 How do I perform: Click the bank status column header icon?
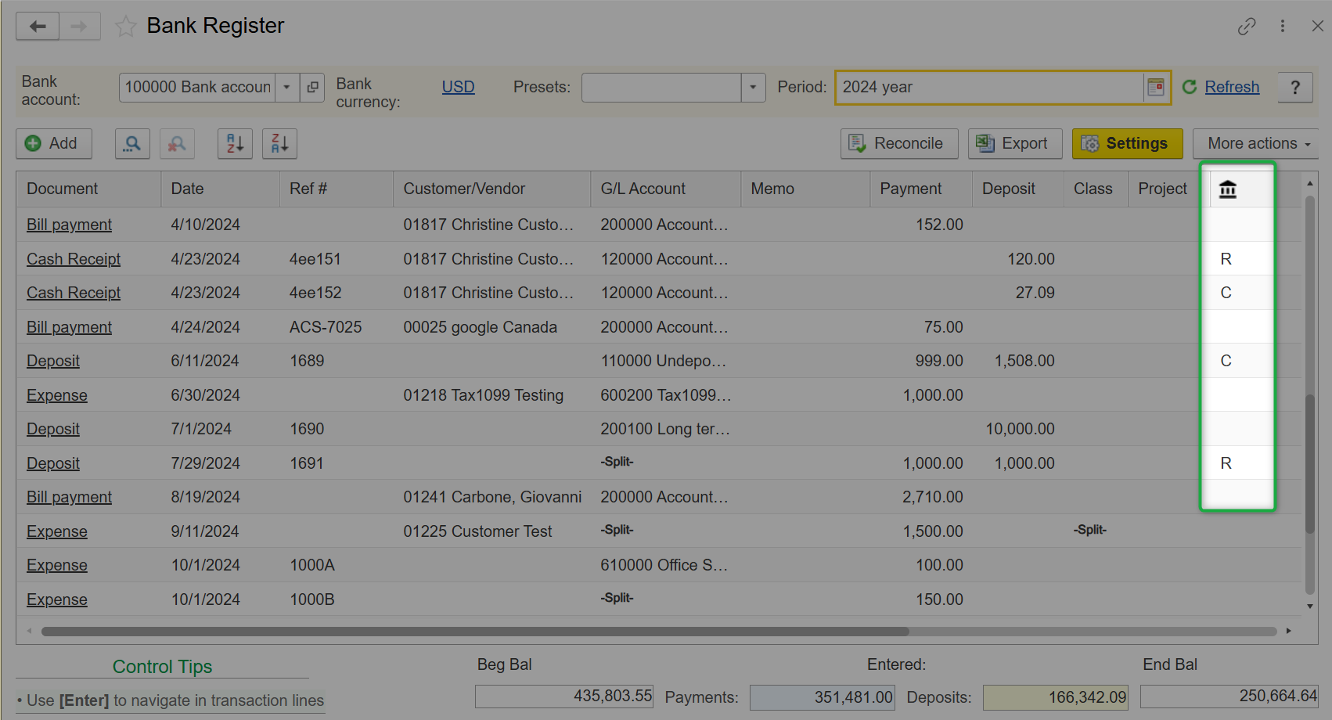tap(1228, 189)
